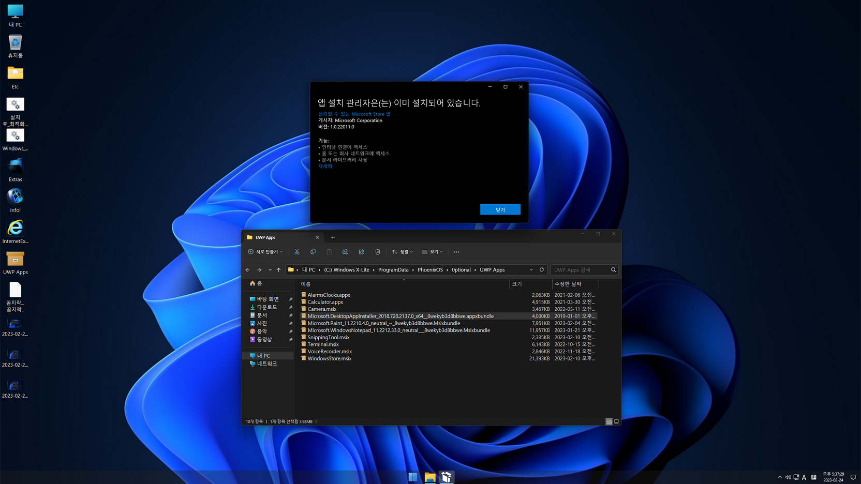The image size is (861, 484).
Task: Open the 새로 만들기 dropdown
Action: coord(265,252)
